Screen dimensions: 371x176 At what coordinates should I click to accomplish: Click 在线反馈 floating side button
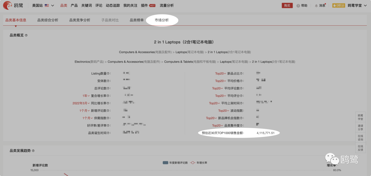[360, 148]
